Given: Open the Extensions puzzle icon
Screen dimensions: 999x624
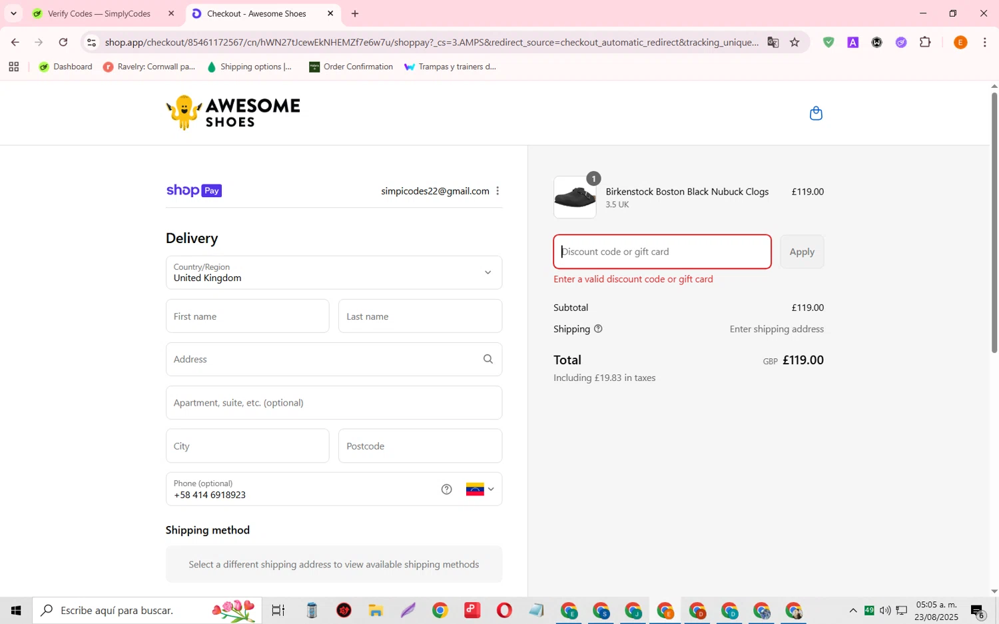Looking at the screenshot, I should tap(925, 42).
